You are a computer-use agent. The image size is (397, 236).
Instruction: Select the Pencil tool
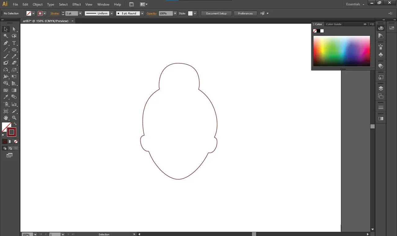pyautogui.click(x=14, y=56)
